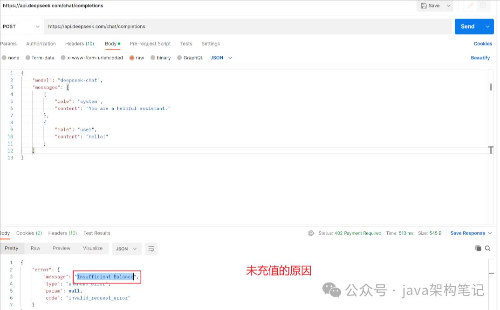Open the POST method dropdown

tap(21, 27)
